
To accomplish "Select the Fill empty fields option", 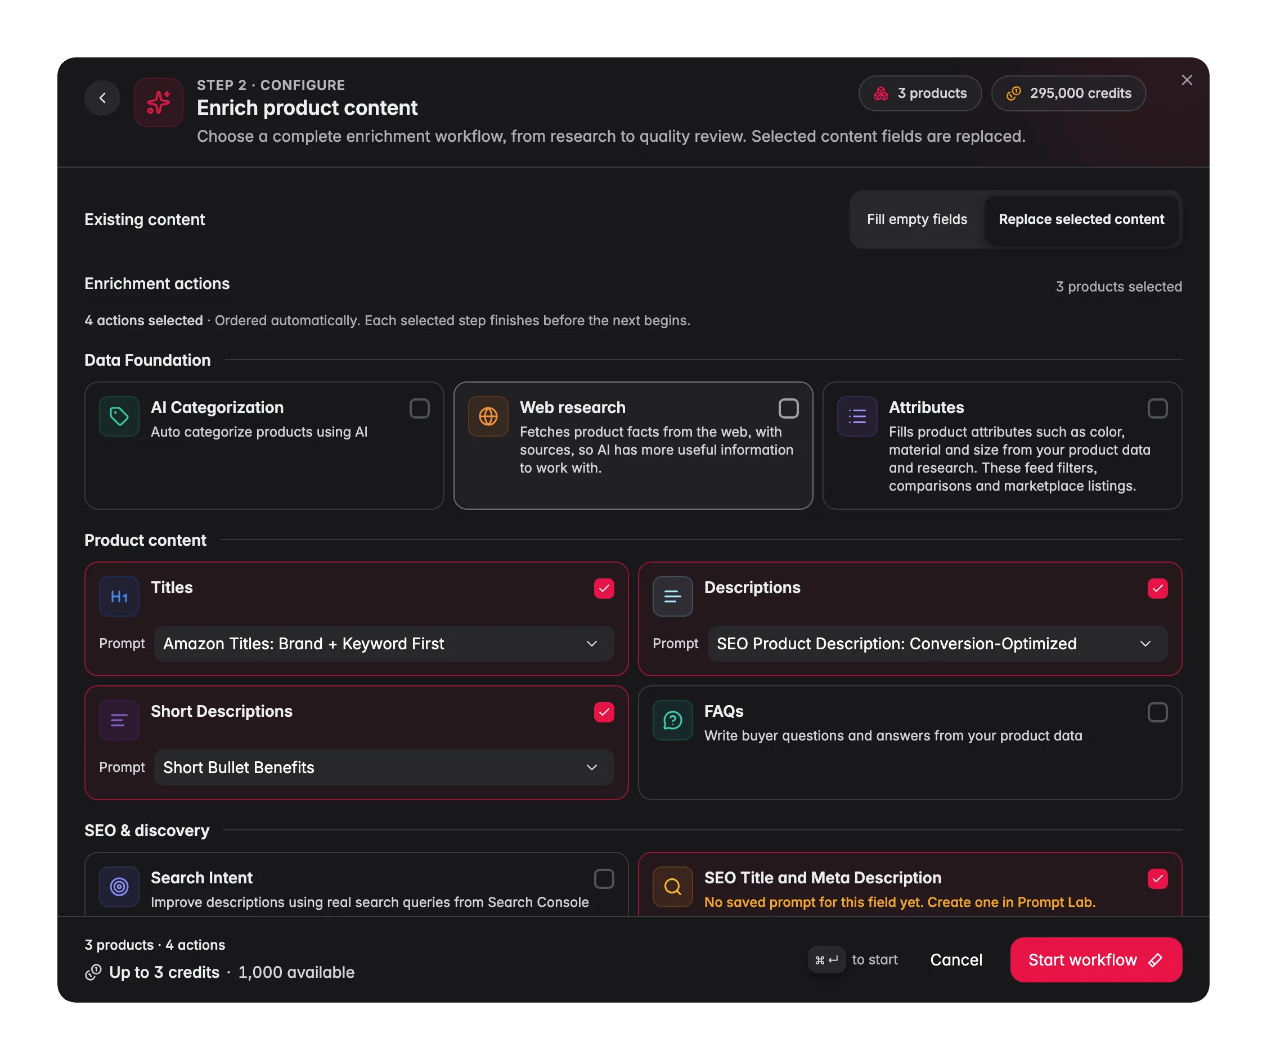I will pos(917,219).
